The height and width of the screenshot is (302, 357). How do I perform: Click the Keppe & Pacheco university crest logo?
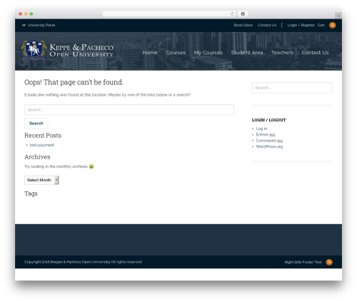(34, 50)
